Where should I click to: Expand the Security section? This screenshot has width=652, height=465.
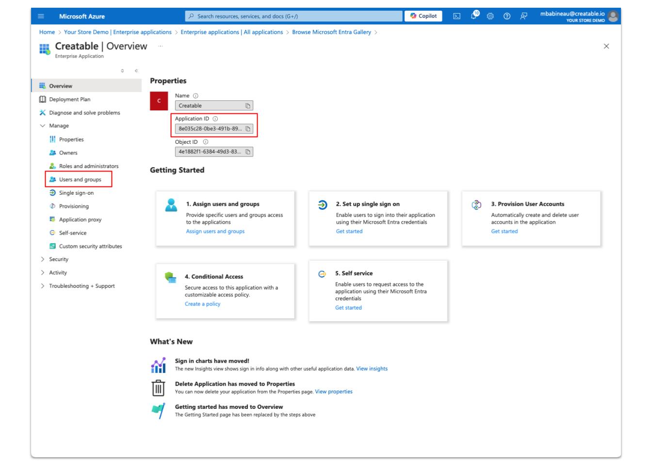click(43, 260)
